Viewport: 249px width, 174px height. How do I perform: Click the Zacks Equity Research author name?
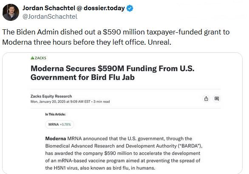click(51, 96)
